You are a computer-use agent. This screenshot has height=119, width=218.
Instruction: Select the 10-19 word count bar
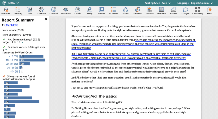(32, 60)
